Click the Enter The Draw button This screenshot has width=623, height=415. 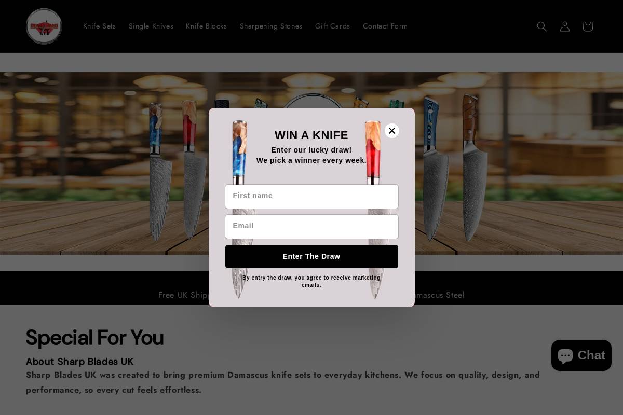[311, 256]
